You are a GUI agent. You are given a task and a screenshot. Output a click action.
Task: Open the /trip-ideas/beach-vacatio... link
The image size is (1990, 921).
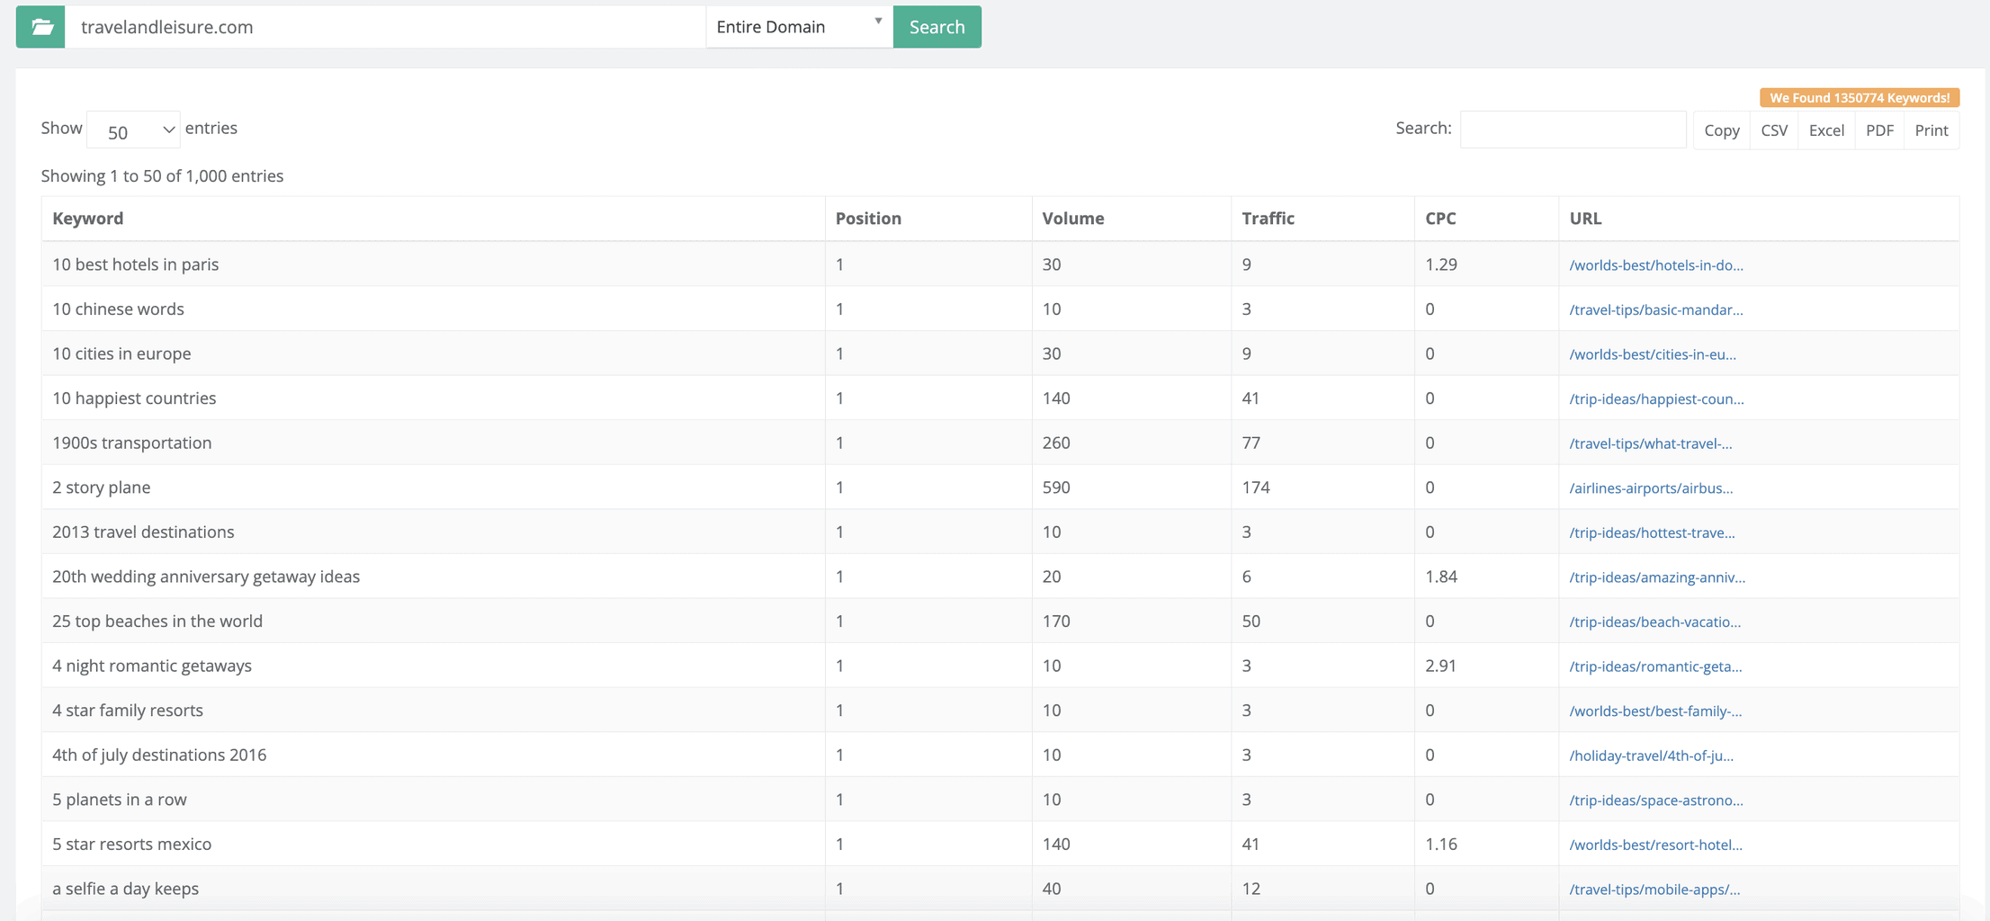point(1654,621)
